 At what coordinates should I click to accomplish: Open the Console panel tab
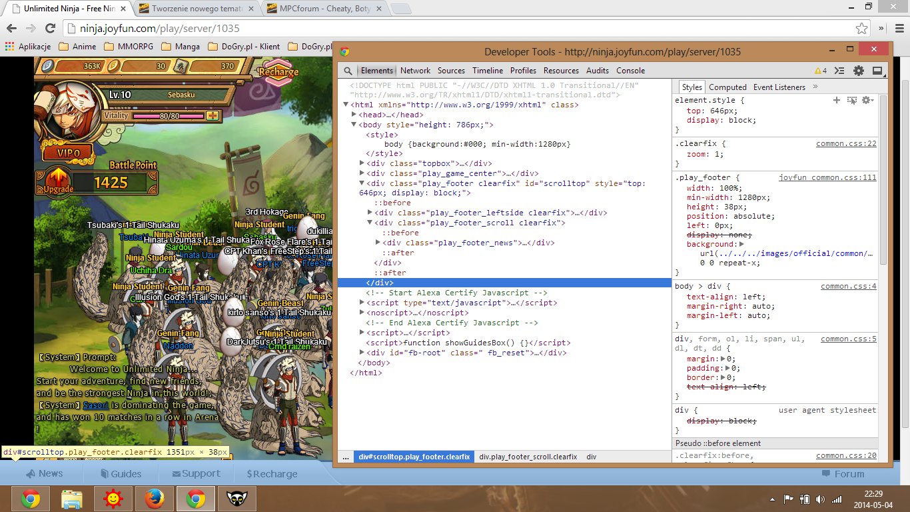[x=630, y=71]
